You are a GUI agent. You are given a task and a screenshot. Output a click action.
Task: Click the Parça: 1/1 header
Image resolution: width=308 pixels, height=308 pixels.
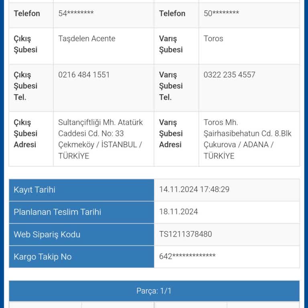click(x=154, y=291)
